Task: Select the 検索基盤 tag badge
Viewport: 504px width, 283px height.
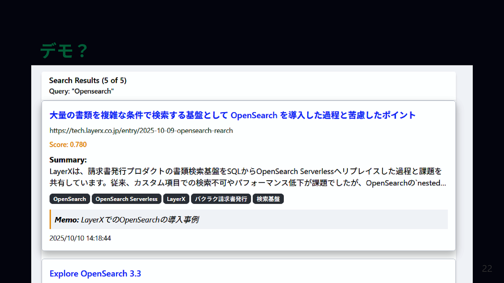Action: tap(268, 199)
